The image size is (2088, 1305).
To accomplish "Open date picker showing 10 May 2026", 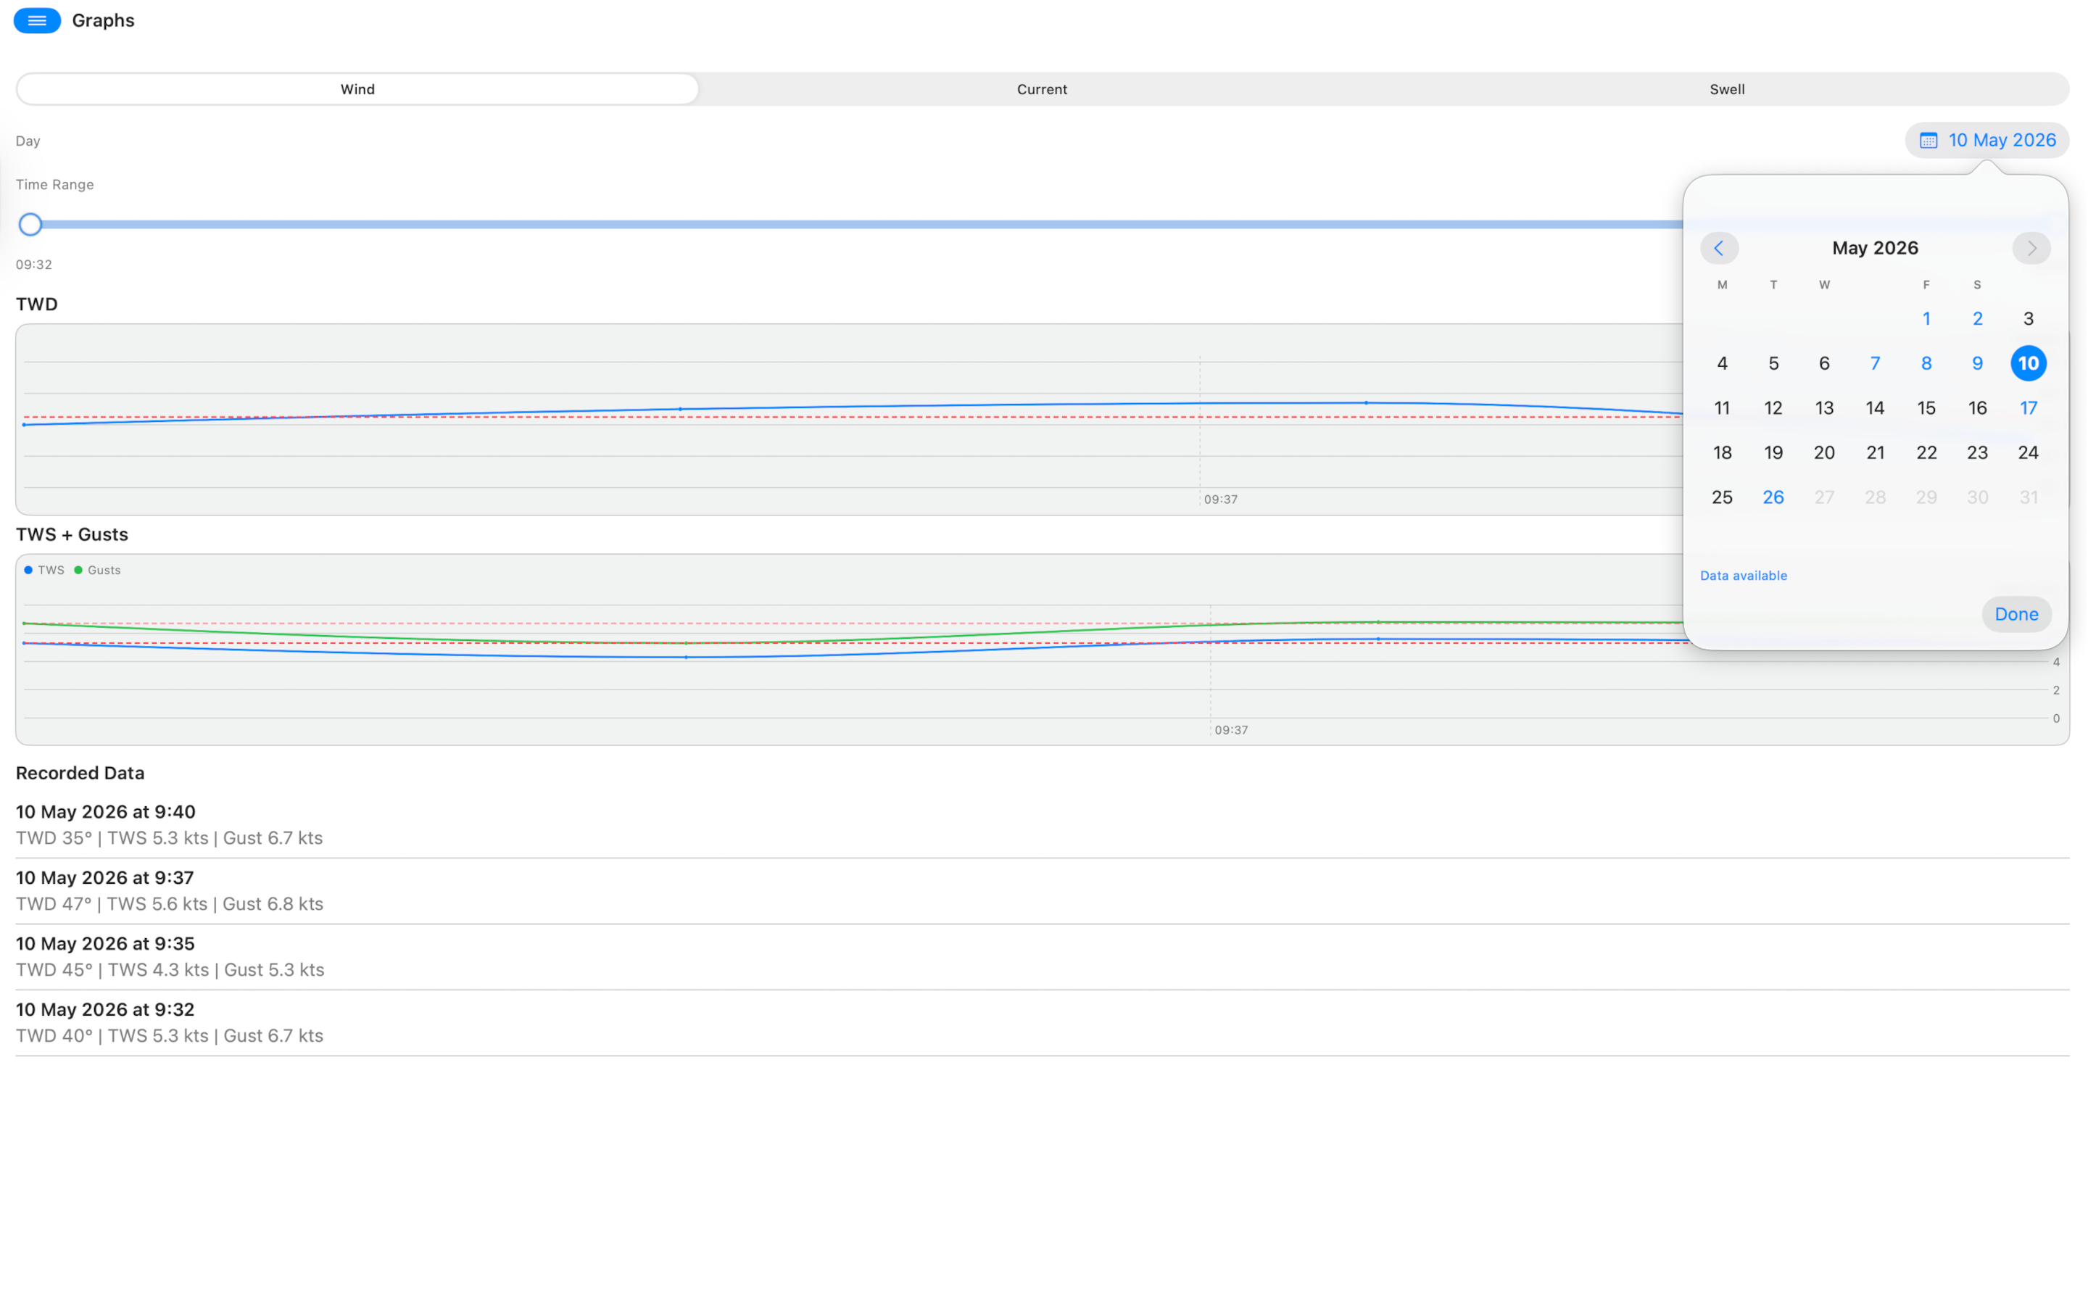I will click(x=1986, y=140).
